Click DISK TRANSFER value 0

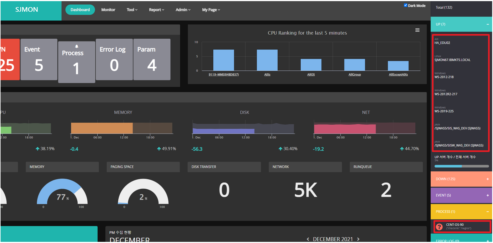pos(224,190)
